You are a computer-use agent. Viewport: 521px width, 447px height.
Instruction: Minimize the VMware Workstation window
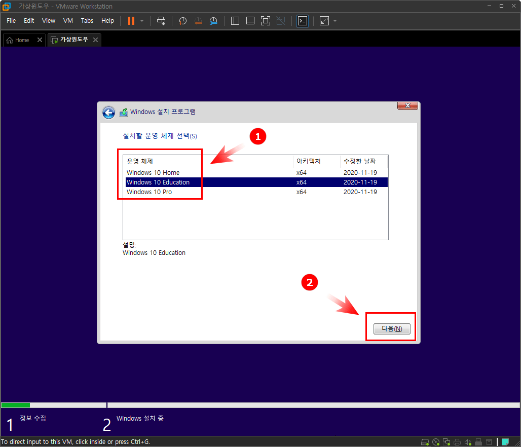pos(489,6)
